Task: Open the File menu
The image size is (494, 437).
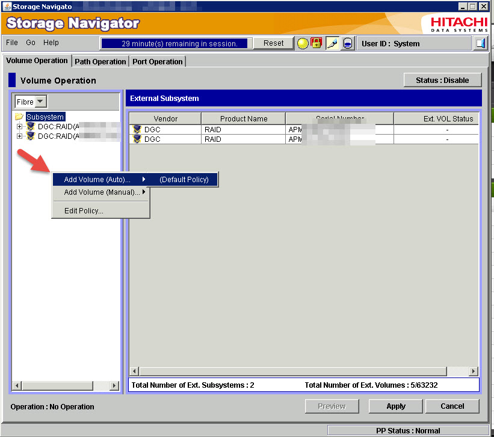Action: (12, 43)
